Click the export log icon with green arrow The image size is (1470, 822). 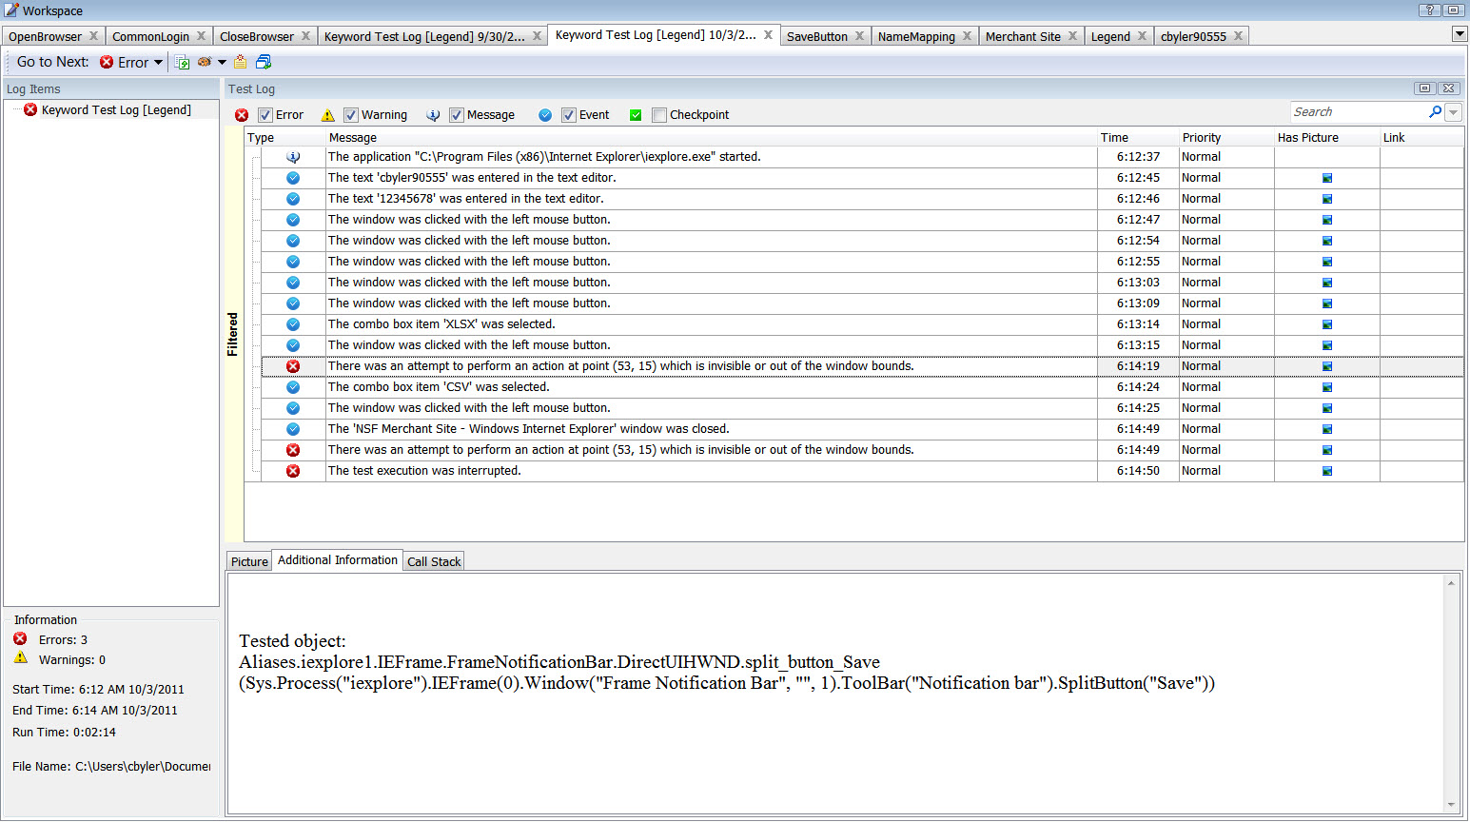pyautogui.click(x=182, y=63)
